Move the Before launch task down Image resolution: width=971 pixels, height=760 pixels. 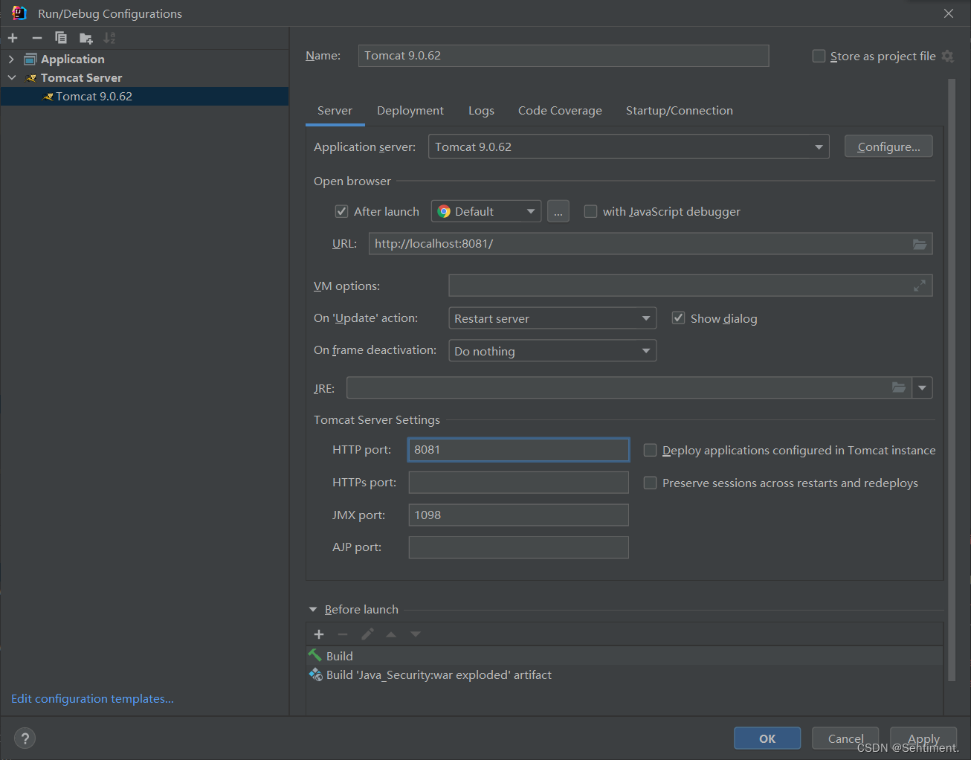416,634
